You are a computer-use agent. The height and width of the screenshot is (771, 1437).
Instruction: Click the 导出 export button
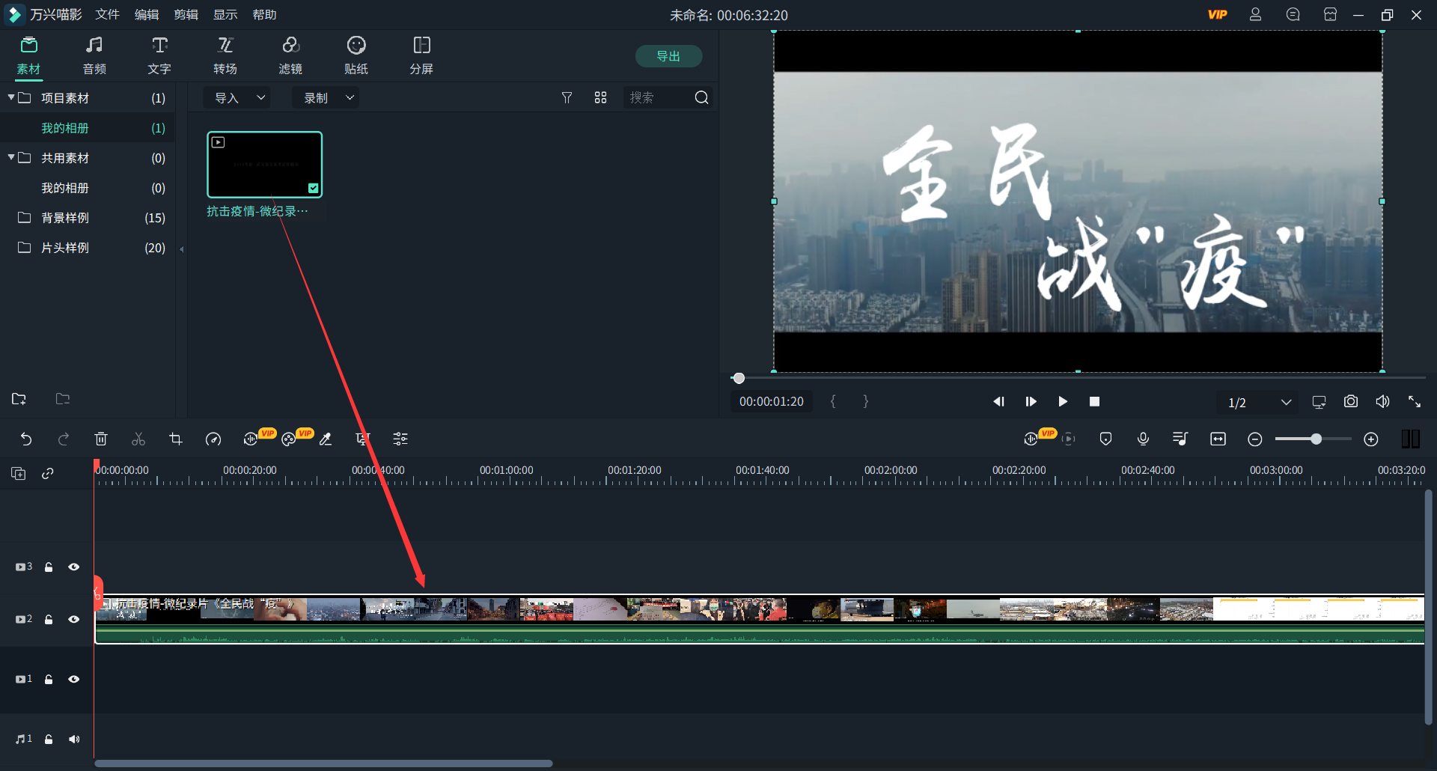click(x=668, y=55)
